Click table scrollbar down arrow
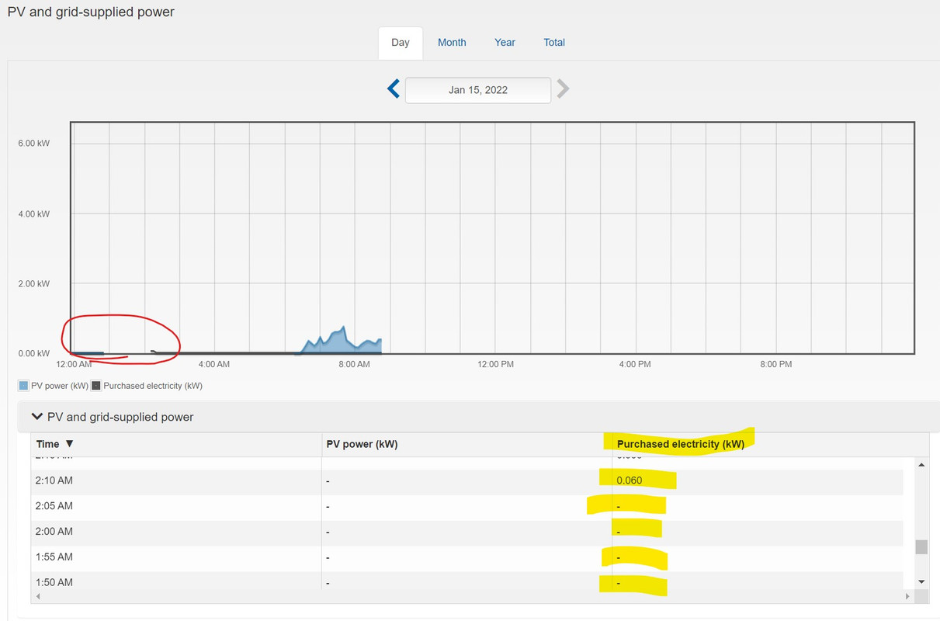This screenshot has height=621, width=940. (921, 581)
